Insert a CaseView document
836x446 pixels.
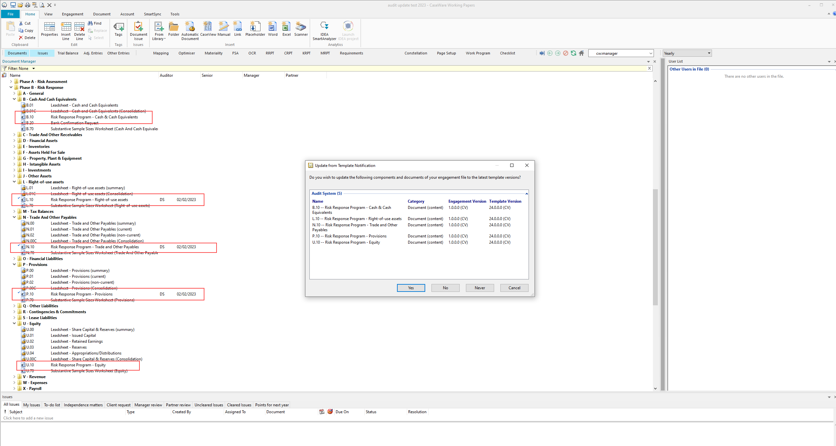pyautogui.click(x=208, y=29)
